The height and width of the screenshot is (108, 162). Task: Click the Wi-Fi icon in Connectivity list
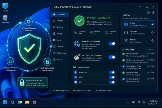coord(76,77)
